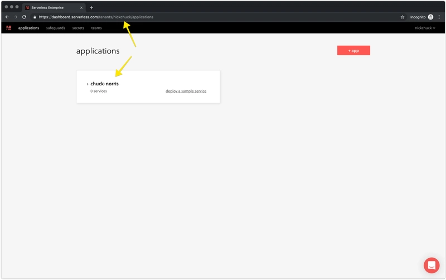Open the chat support bubble icon
Viewport: 446px width, 280px height.
point(432,265)
